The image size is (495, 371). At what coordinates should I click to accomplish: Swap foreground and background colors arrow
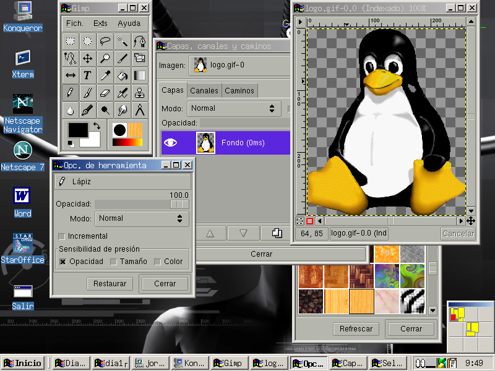(97, 126)
